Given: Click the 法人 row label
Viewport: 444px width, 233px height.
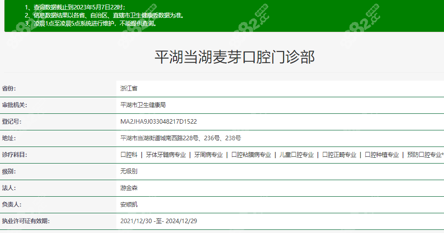Looking at the screenshot, I should (x=9, y=188).
